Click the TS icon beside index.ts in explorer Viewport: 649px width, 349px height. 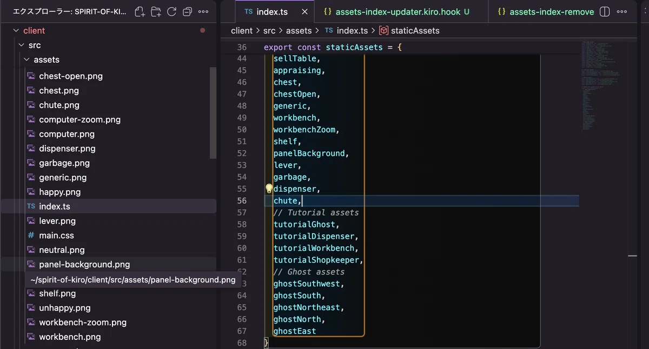pyautogui.click(x=31, y=206)
